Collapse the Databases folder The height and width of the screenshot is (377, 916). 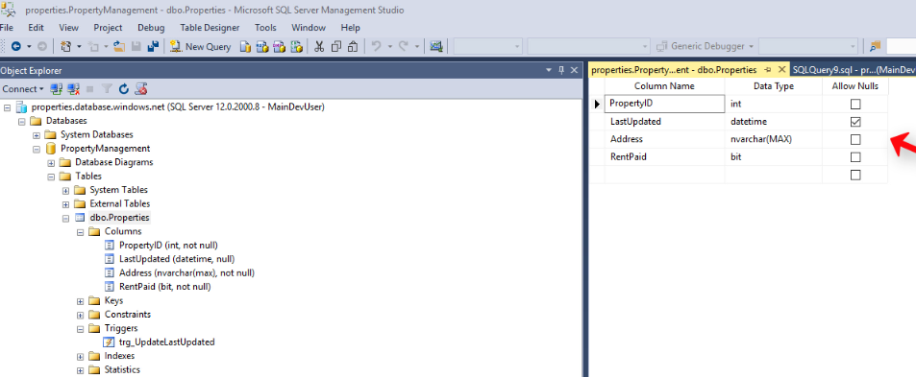(21, 121)
